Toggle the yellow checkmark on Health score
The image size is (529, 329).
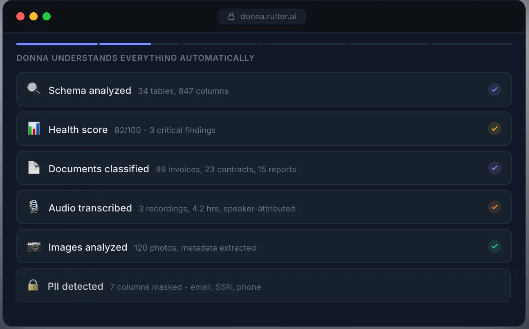(495, 129)
